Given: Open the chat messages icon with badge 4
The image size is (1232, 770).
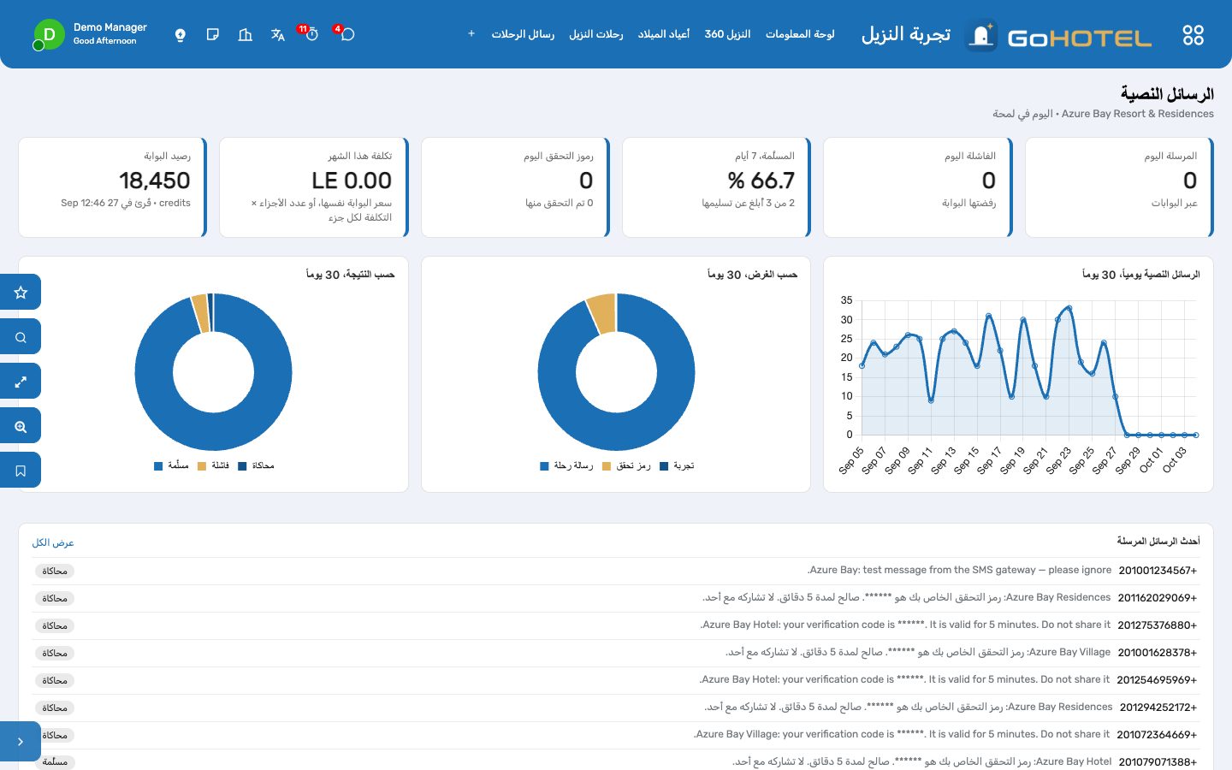Looking at the screenshot, I should click(347, 34).
